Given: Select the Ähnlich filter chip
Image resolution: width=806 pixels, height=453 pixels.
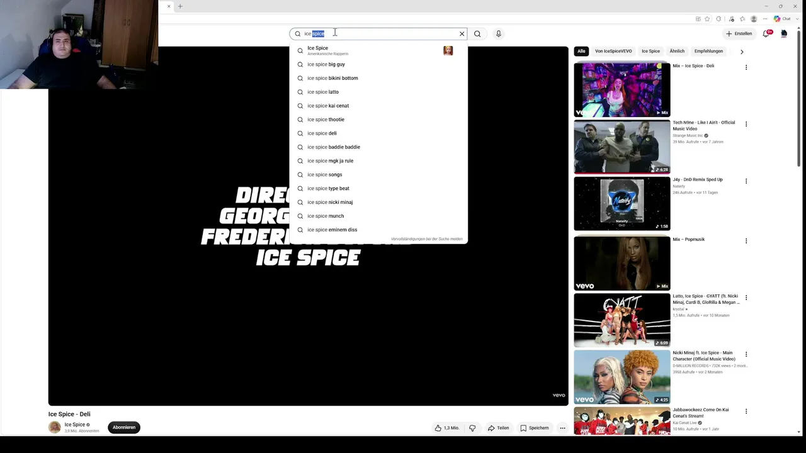Looking at the screenshot, I should pyautogui.click(x=677, y=51).
